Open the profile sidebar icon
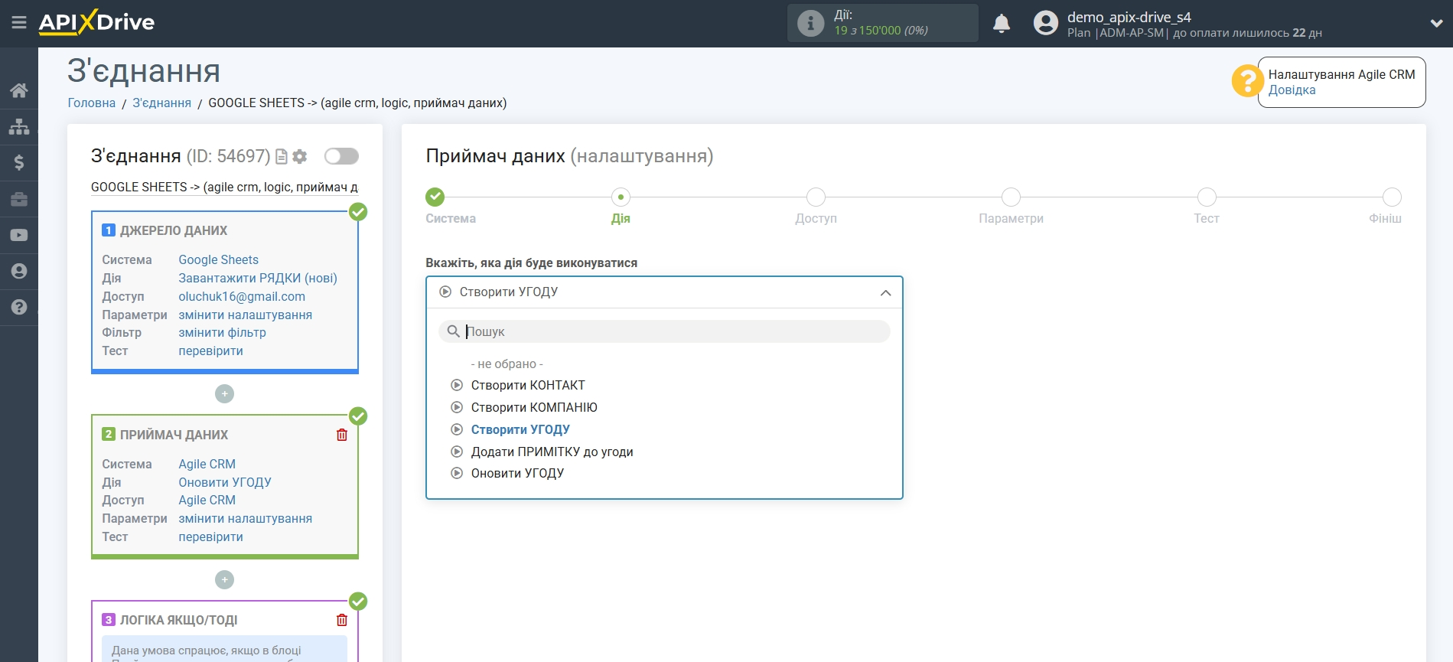Viewport: 1453px width, 662px height. click(x=19, y=271)
